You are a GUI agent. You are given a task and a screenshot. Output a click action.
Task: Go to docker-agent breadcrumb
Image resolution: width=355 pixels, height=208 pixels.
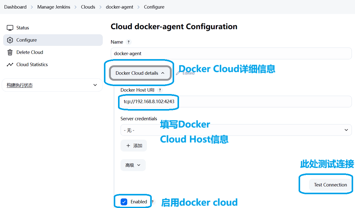120,7
